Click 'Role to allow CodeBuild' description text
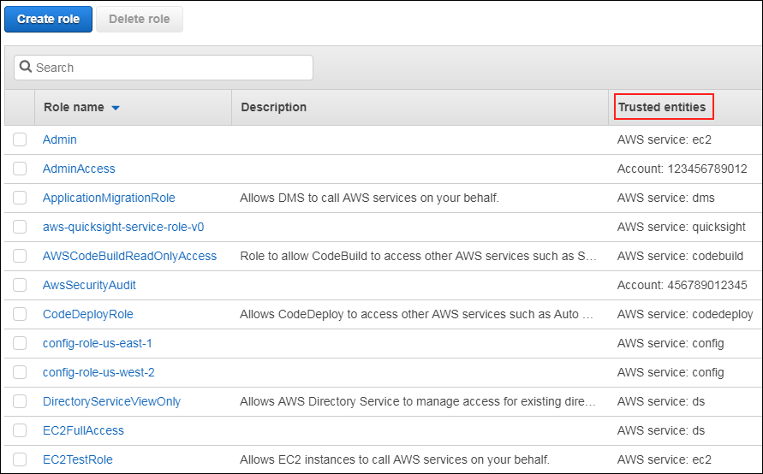This screenshot has width=763, height=474. pos(418,256)
